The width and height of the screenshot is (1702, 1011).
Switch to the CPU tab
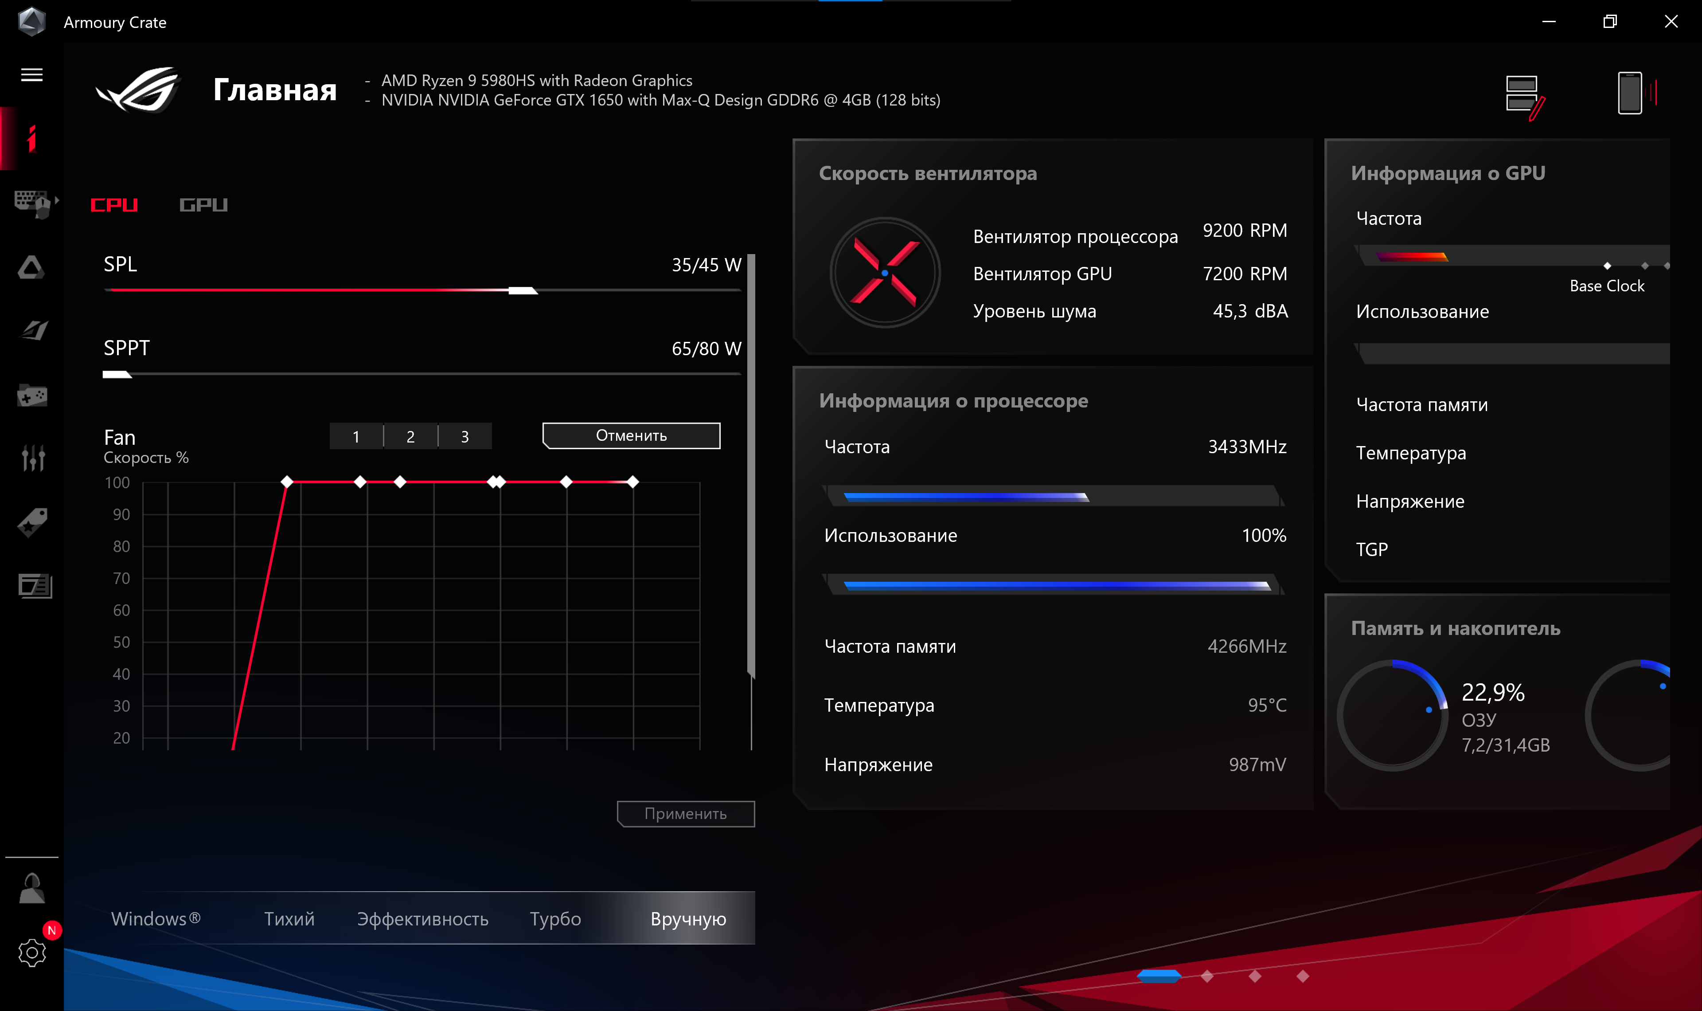(114, 205)
